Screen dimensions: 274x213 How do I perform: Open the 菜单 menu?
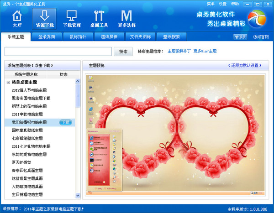point(211,4)
